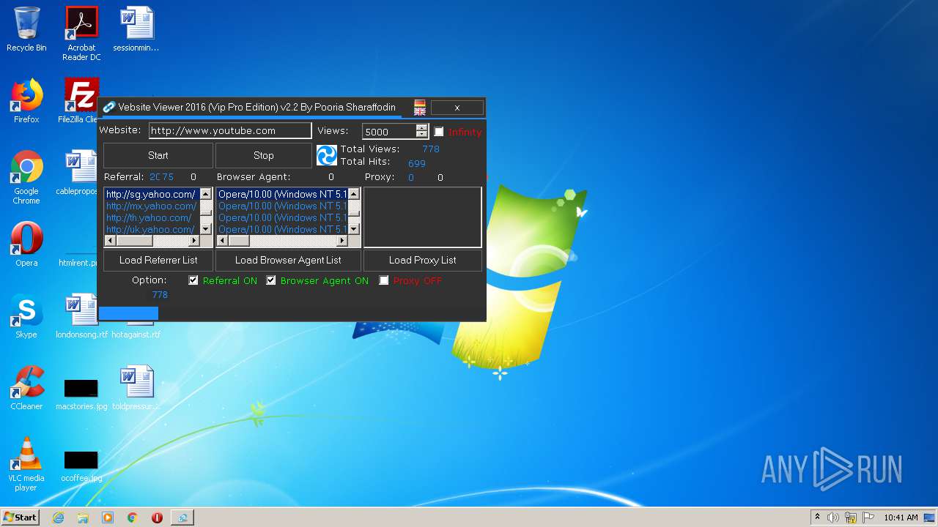Click Load Browser Agent List
Image resolution: width=938 pixels, height=527 pixels.
(x=288, y=260)
